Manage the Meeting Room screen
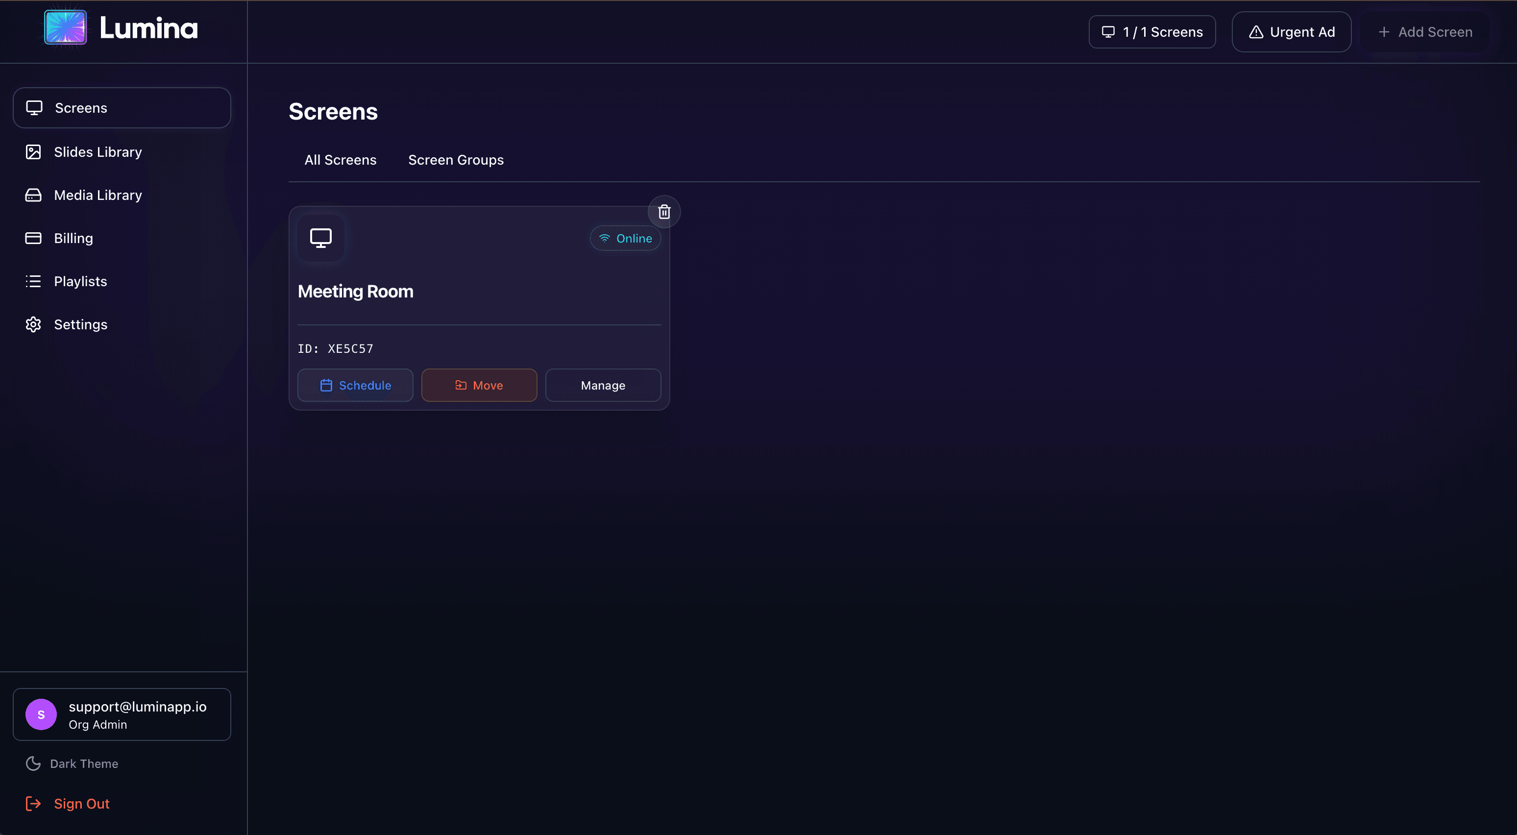 [x=603, y=385]
